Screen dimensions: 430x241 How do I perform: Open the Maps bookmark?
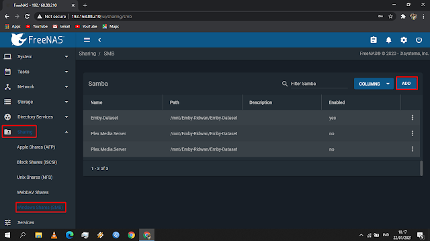click(x=110, y=27)
